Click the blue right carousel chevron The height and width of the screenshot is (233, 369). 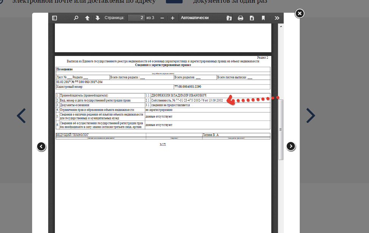click(x=311, y=116)
